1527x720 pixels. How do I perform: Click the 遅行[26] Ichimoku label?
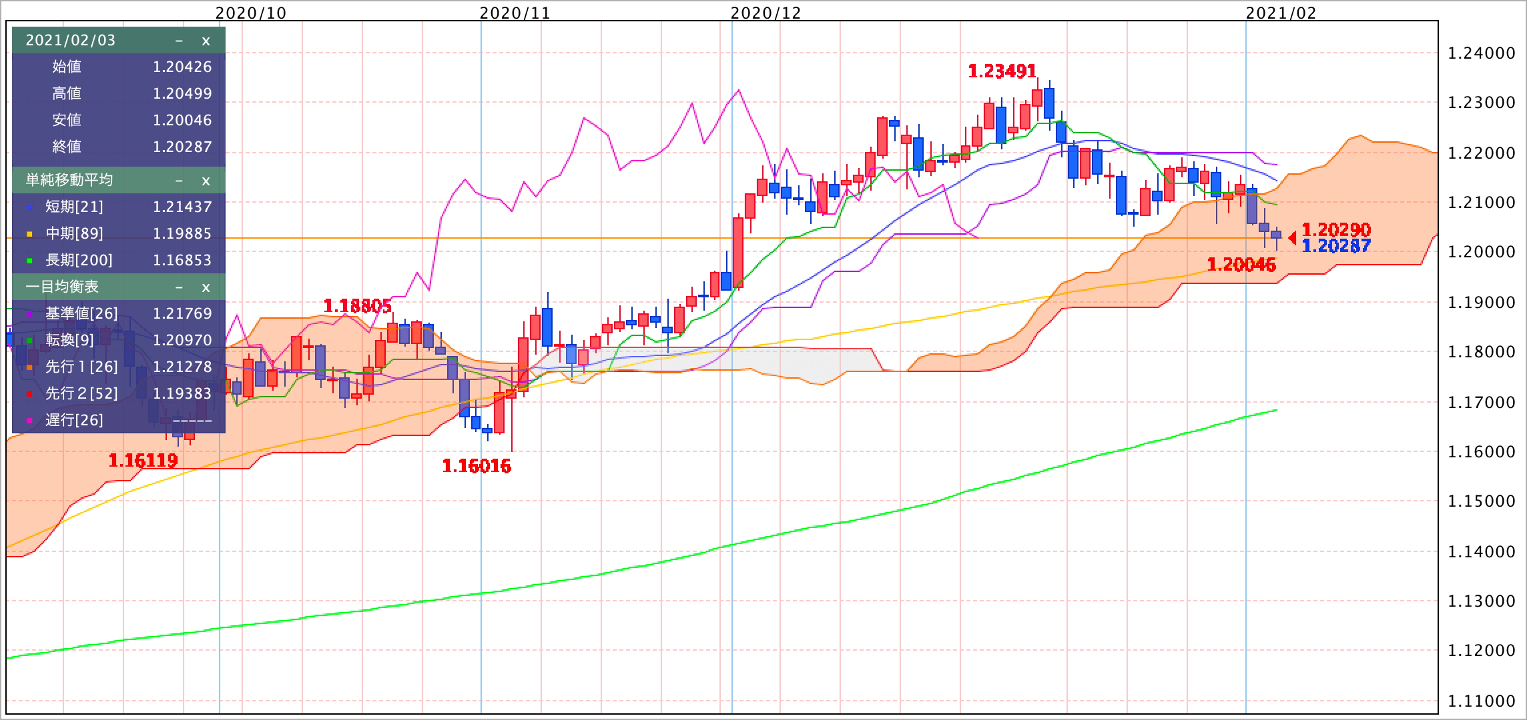click(x=74, y=420)
